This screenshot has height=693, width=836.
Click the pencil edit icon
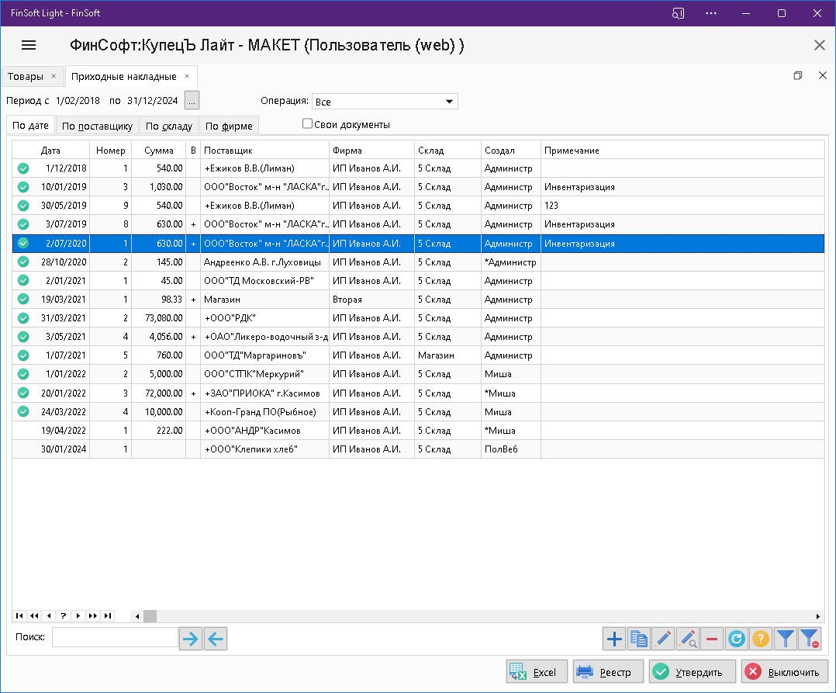pyautogui.click(x=663, y=639)
